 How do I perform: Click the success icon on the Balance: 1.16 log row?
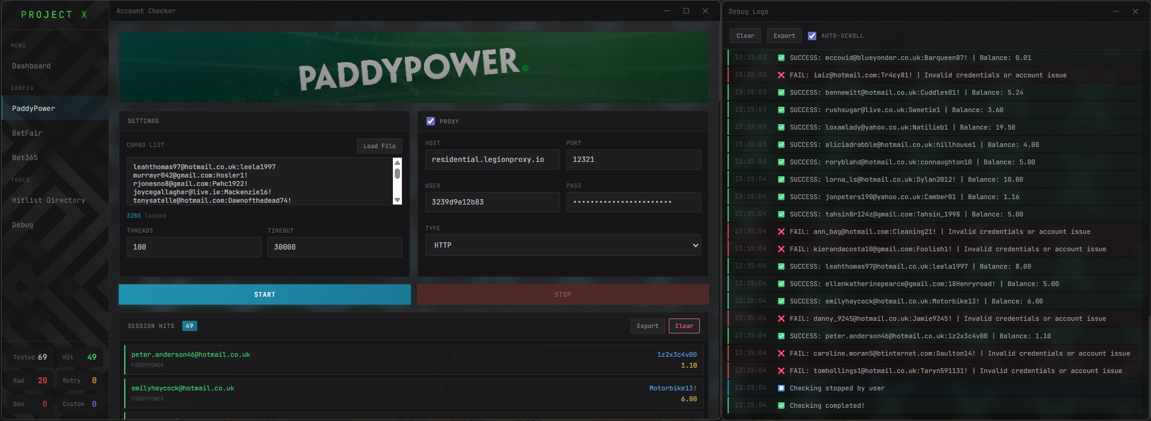781,197
